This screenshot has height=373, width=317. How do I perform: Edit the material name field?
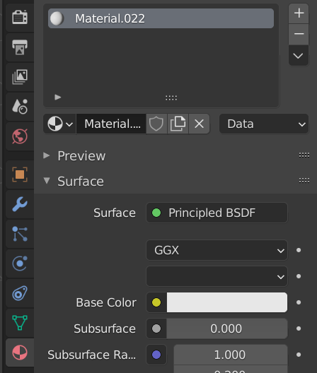tap(111, 124)
